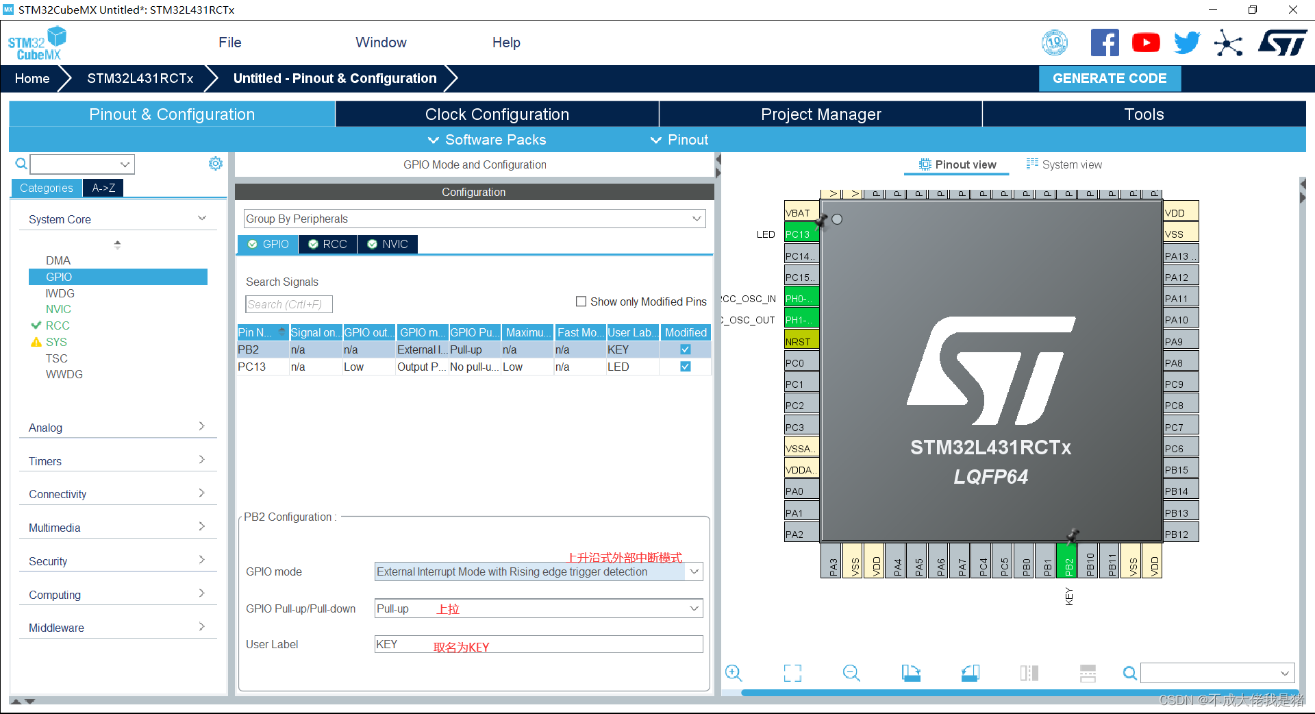This screenshot has width=1315, height=714.
Task: Open the Group By Peripherals dropdown
Action: tap(475, 219)
